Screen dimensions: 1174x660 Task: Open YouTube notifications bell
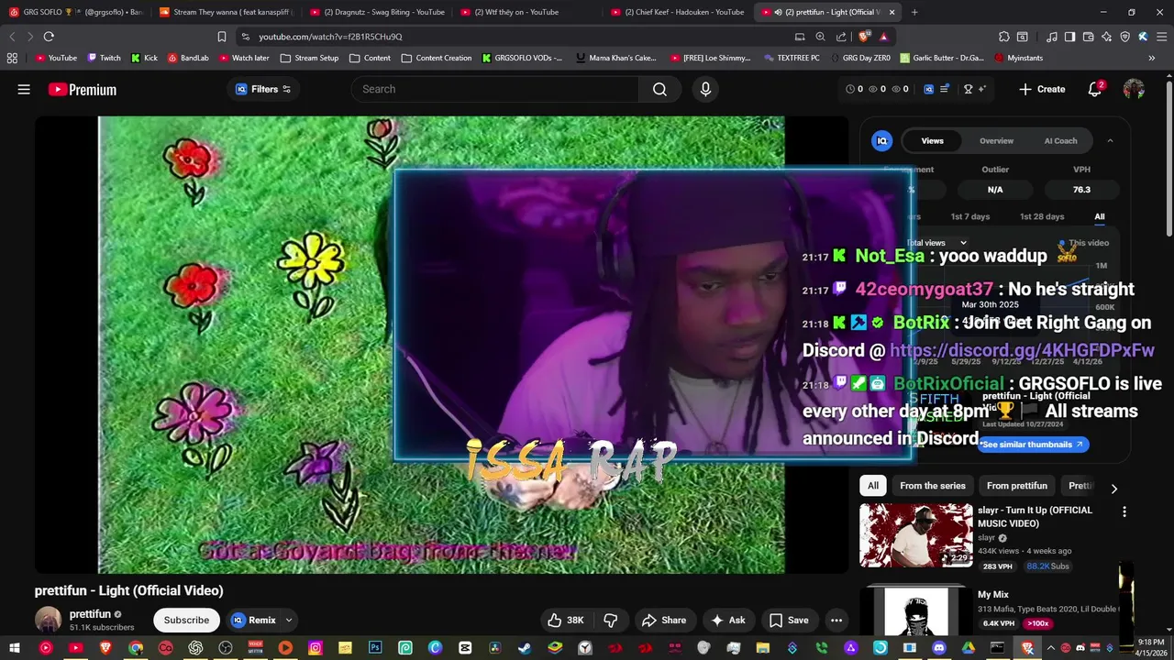(1095, 89)
